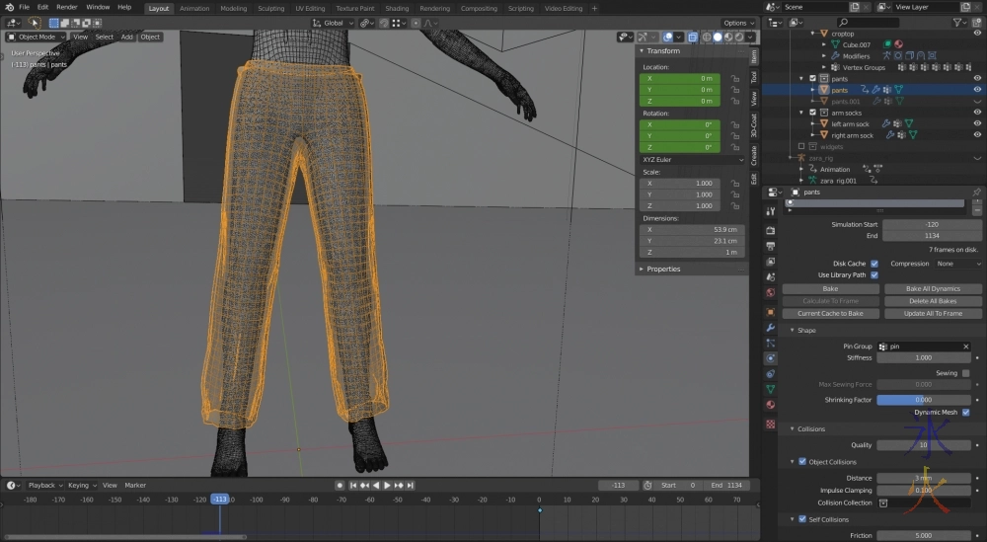Enable the widgets collection checkbox
This screenshot has height=542, width=987.
click(801, 146)
